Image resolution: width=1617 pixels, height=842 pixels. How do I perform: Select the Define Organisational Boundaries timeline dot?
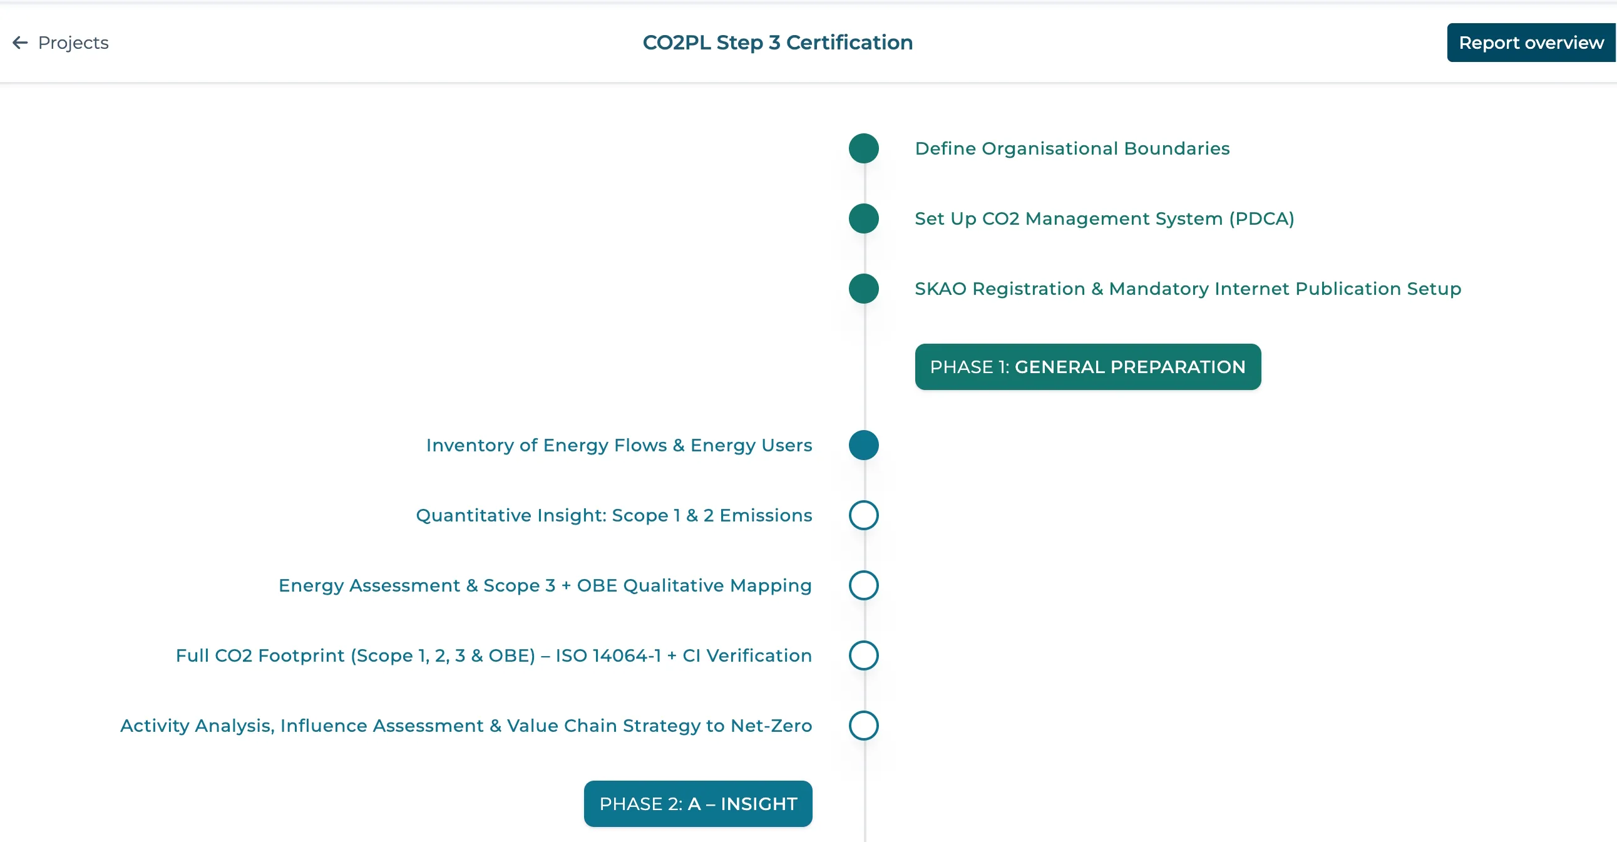(863, 149)
